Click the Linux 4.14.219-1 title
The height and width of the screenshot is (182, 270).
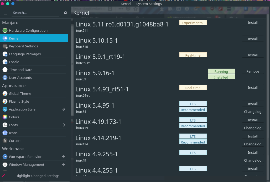pos(98,138)
